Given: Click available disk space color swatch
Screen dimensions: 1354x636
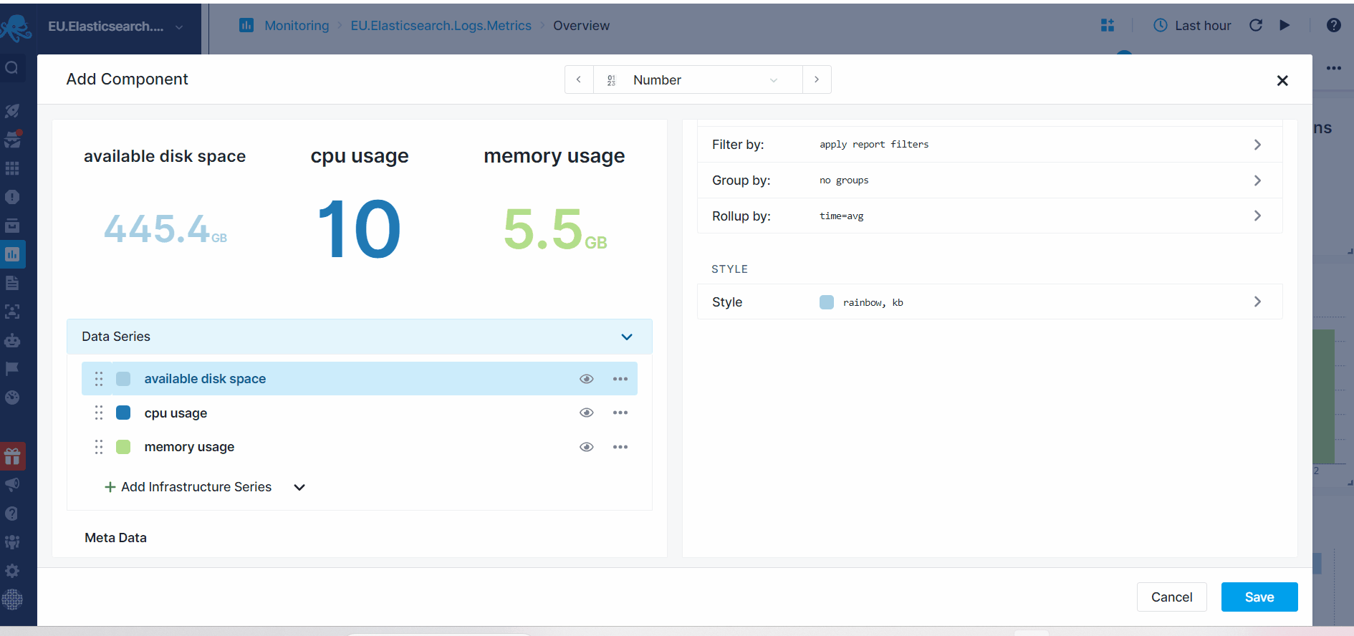Looking at the screenshot, I should click(123, 379).
